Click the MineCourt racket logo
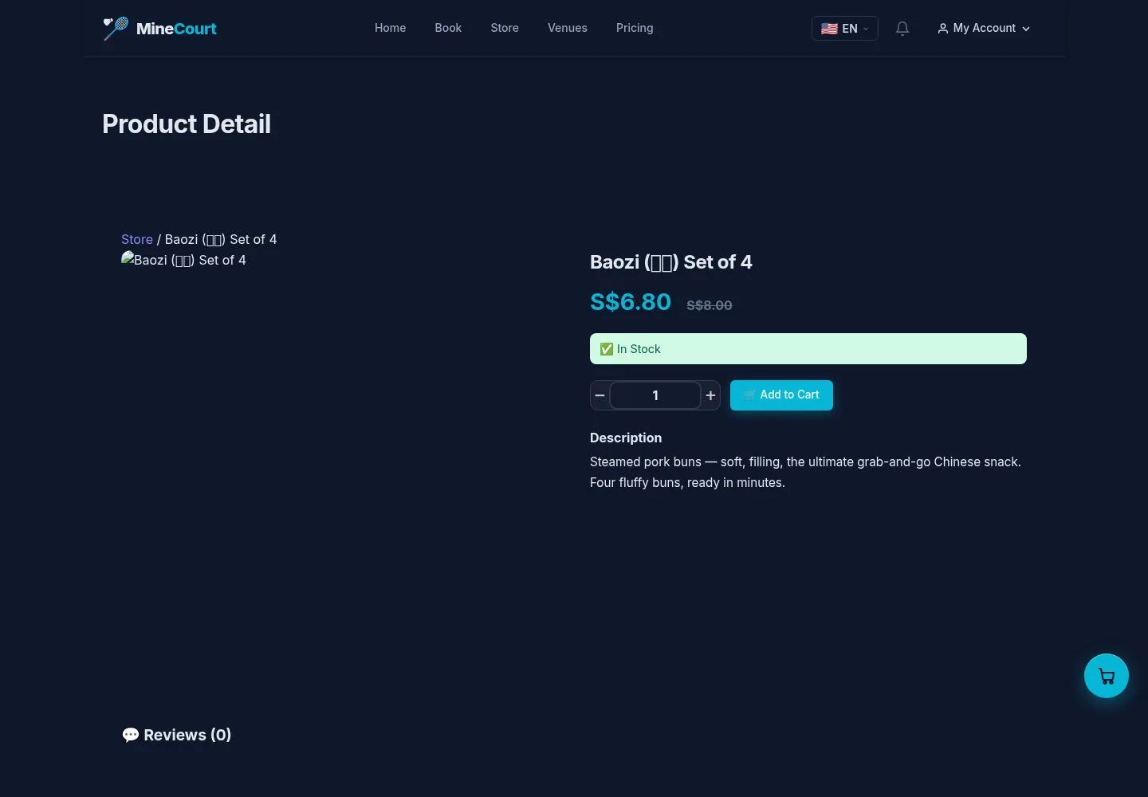This screenshot has width=1148, height=797. [x=116, y=29]
